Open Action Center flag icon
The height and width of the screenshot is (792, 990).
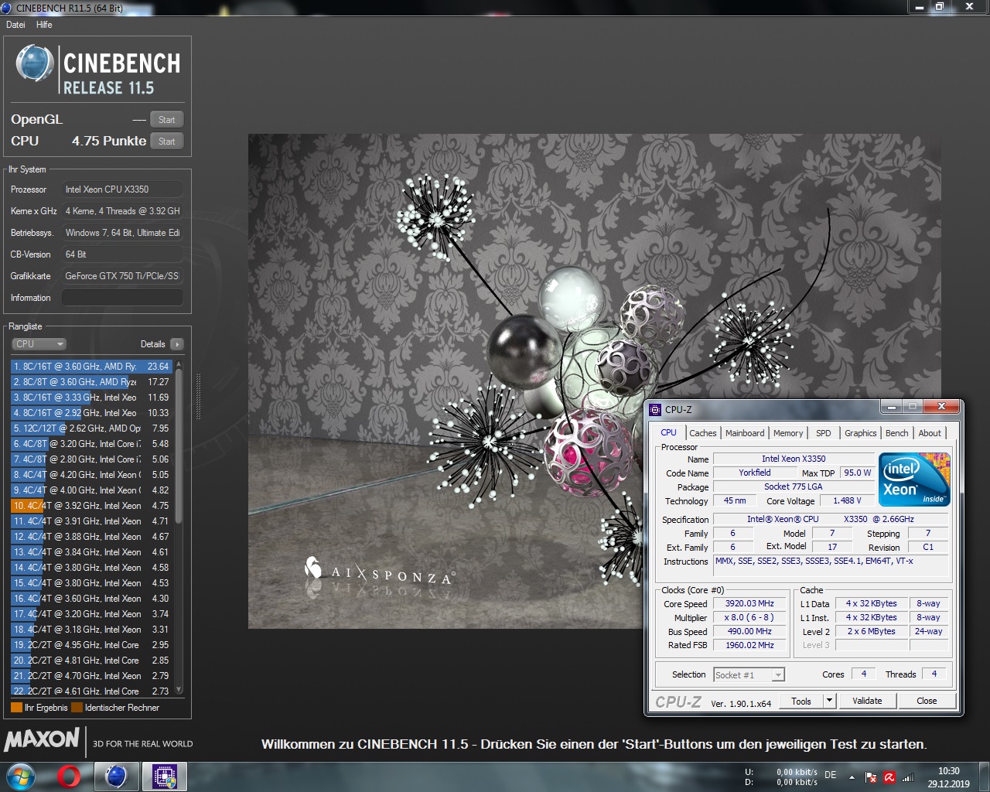tap(871, 777)
